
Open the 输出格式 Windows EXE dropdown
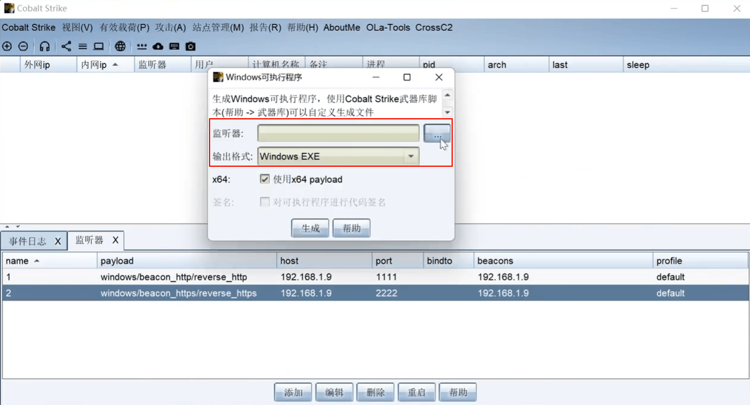click(338, 157)
